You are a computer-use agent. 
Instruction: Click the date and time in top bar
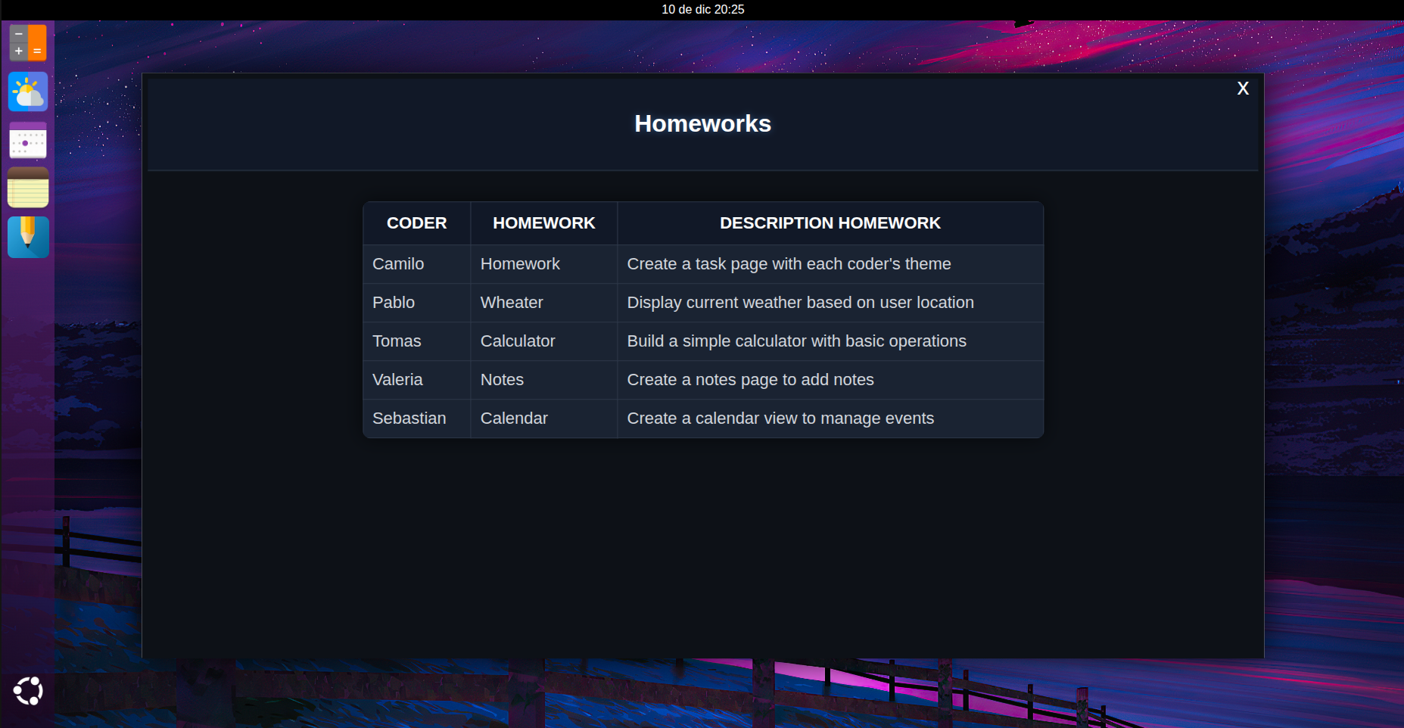(702, 10)
